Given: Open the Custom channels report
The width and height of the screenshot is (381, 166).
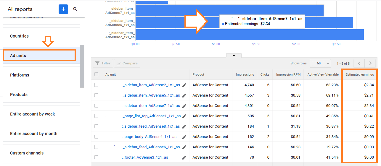Looking at the screenshot, I should coord(41,153).
